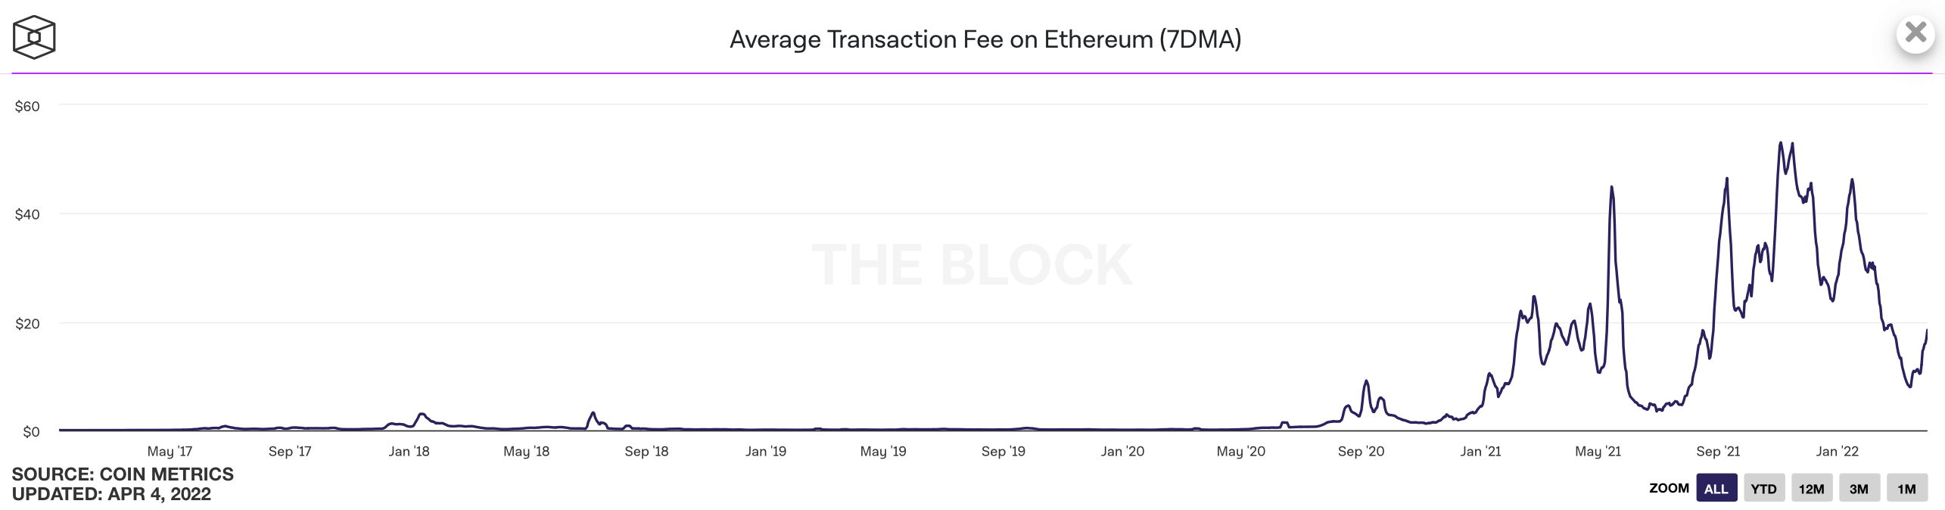
Task: Click the chart title text
Action: 985,39
